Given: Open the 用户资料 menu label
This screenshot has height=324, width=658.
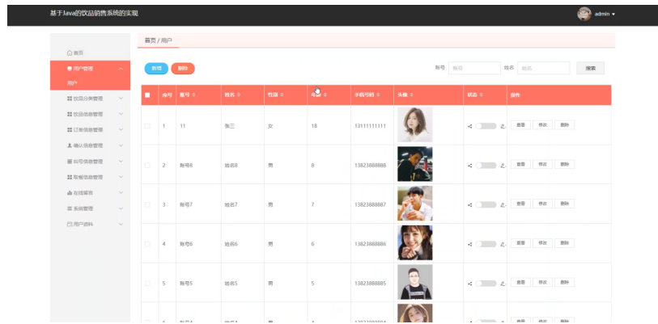Looking at the screenshot, I should click(x=83, y=225).
